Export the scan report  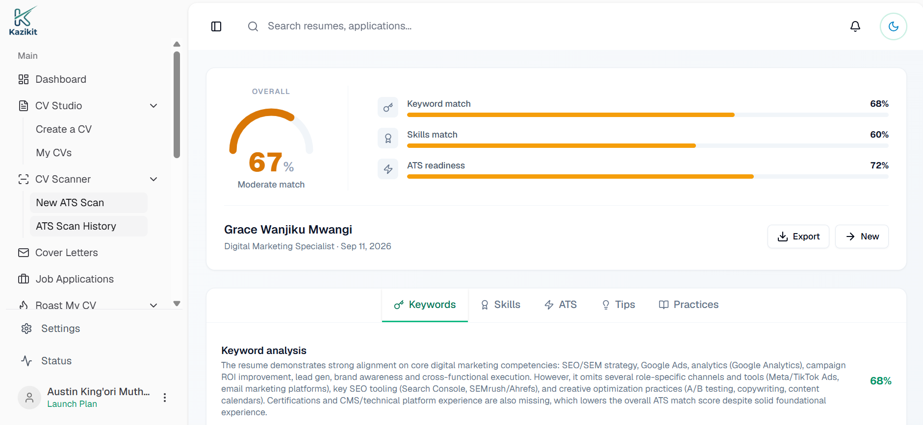tap(798, 236)
